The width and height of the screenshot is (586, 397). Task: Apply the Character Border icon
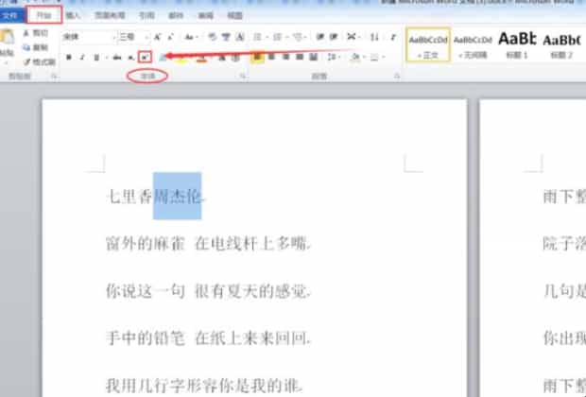(240, 37)
